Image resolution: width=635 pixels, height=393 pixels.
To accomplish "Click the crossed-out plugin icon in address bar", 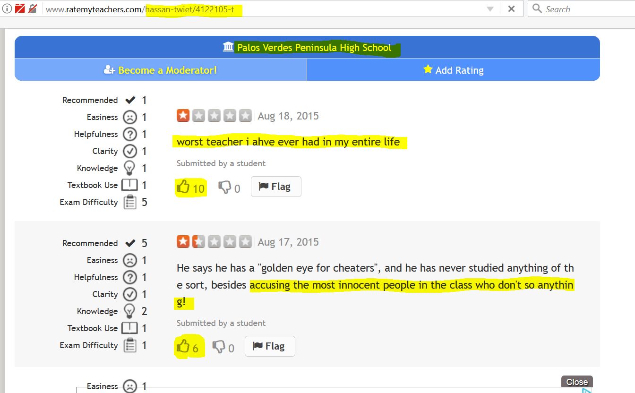I will pyautogui.click(x=33, y=9).
